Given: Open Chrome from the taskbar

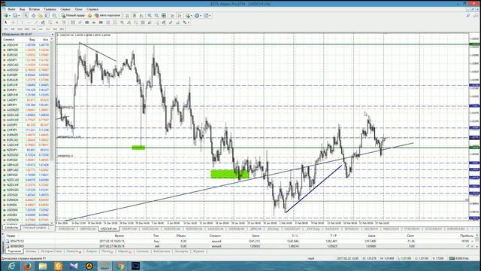Looking at the screenshot, I should coord(120,266).
